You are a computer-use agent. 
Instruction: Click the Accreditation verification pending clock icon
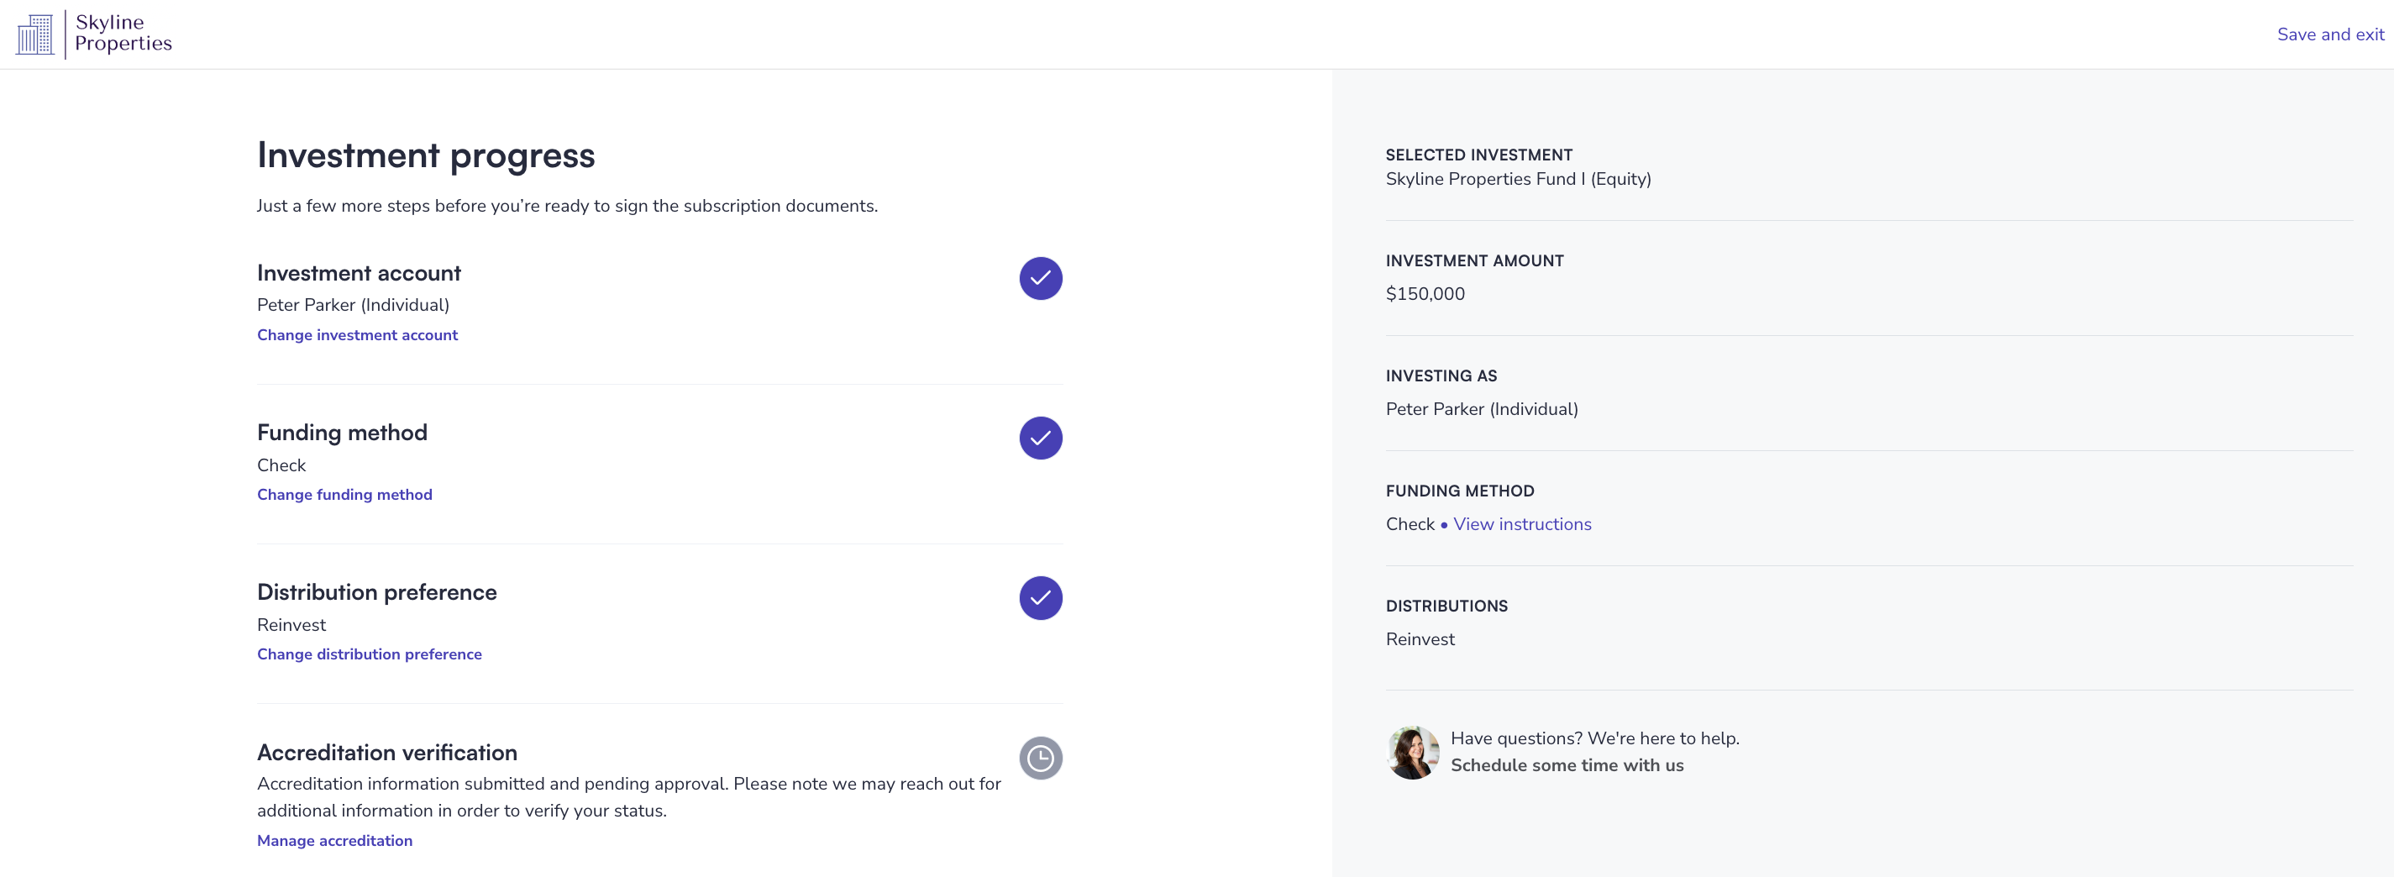click(1040, 758)
